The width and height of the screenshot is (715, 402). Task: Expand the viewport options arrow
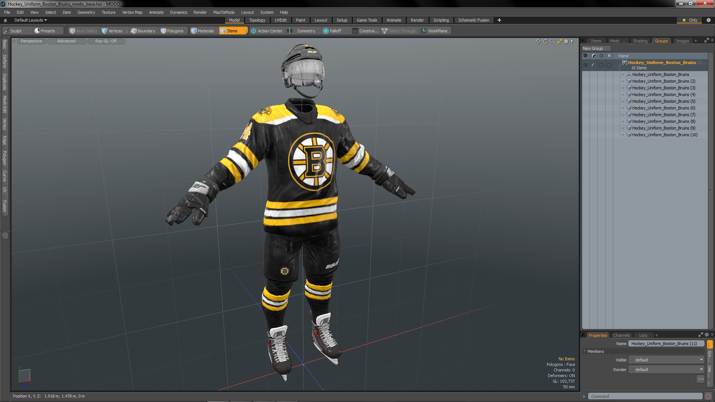pyautogui.click(x=572, y=41)
